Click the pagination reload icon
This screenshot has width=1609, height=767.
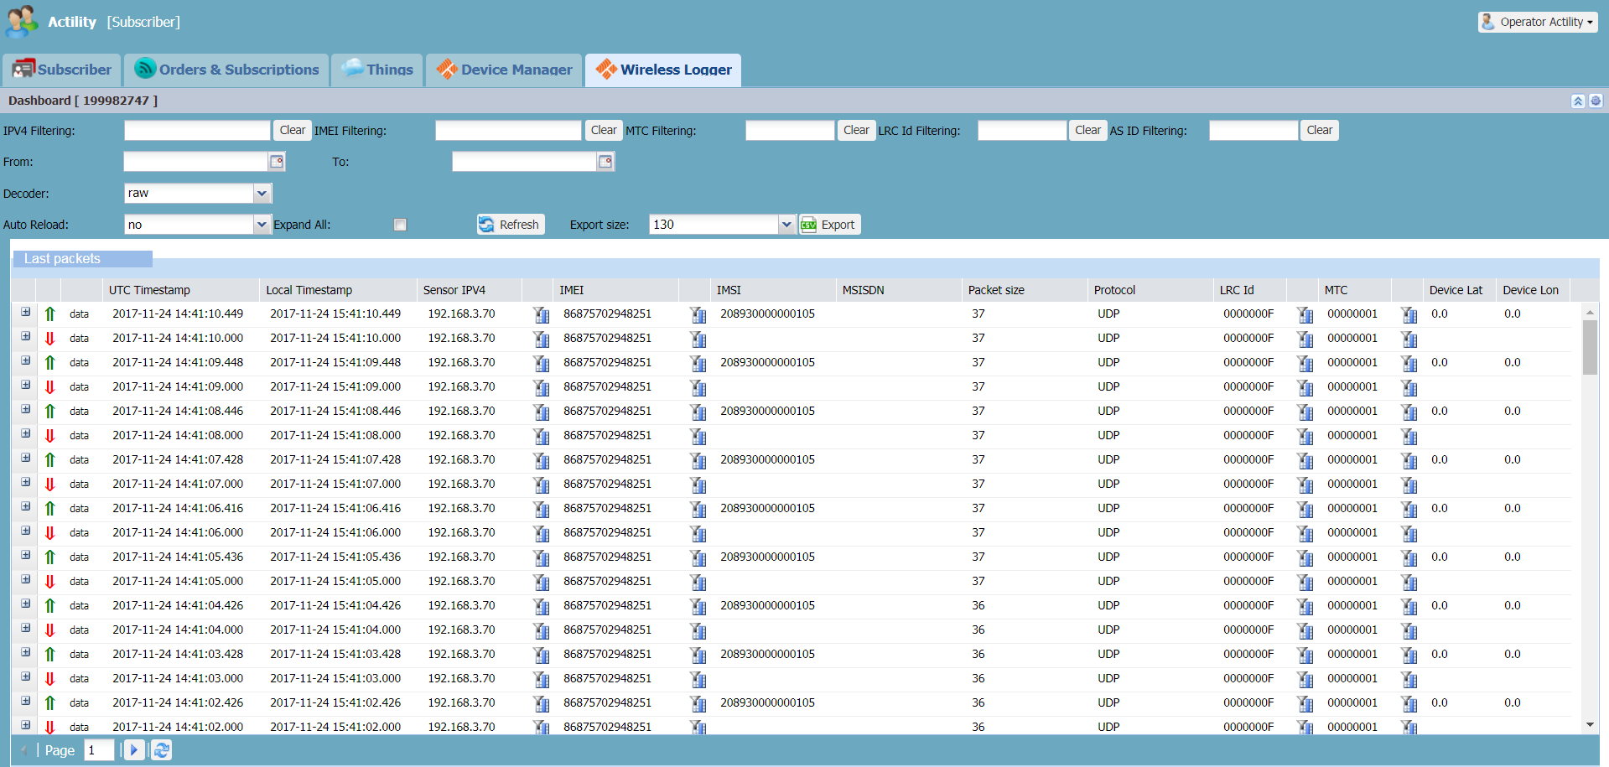click(162, 750)
